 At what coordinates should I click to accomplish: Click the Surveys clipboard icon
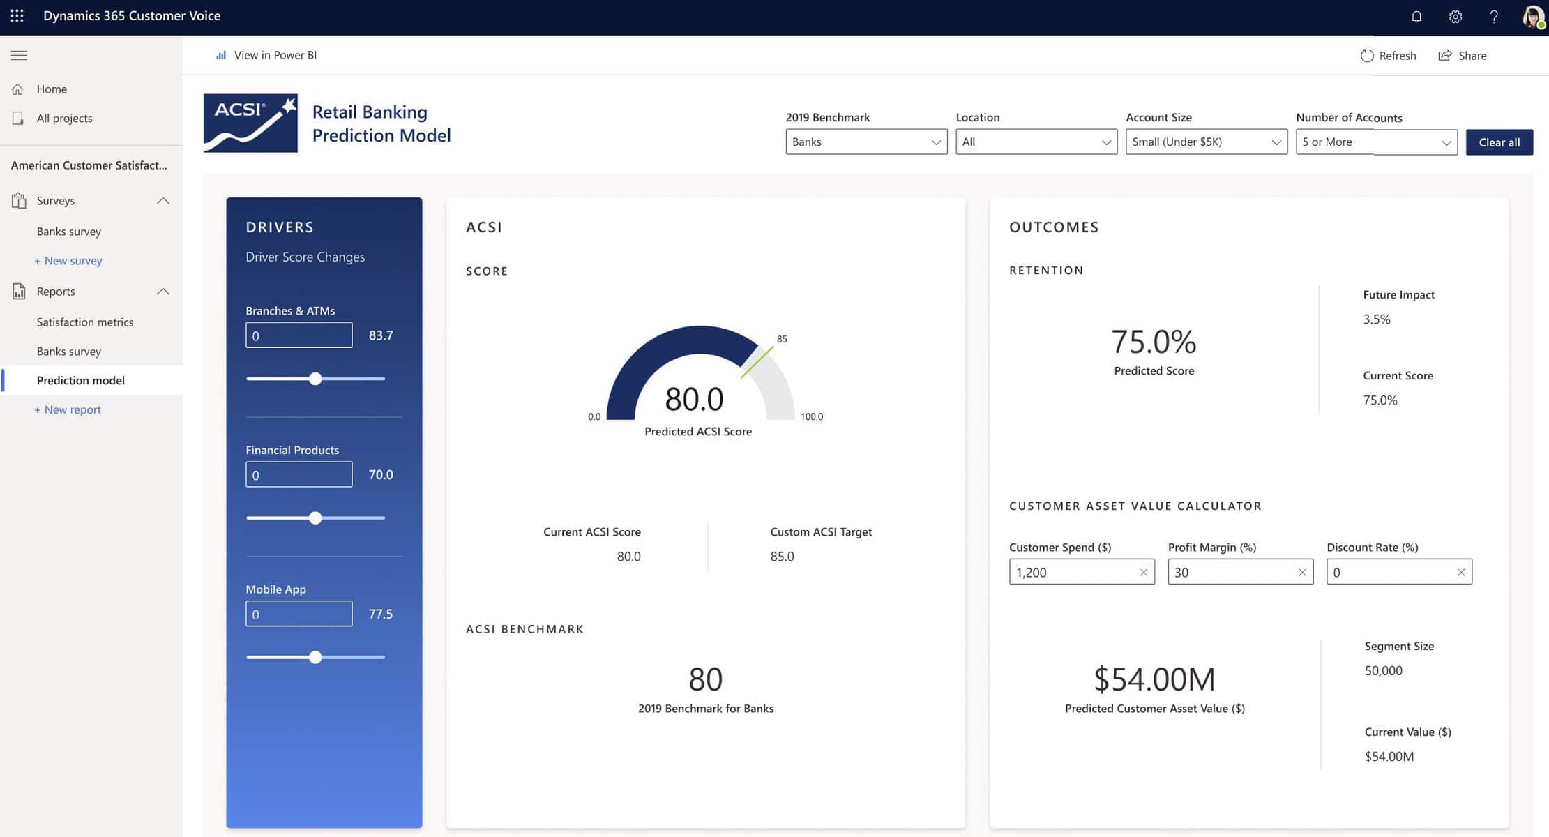[19, 201]
